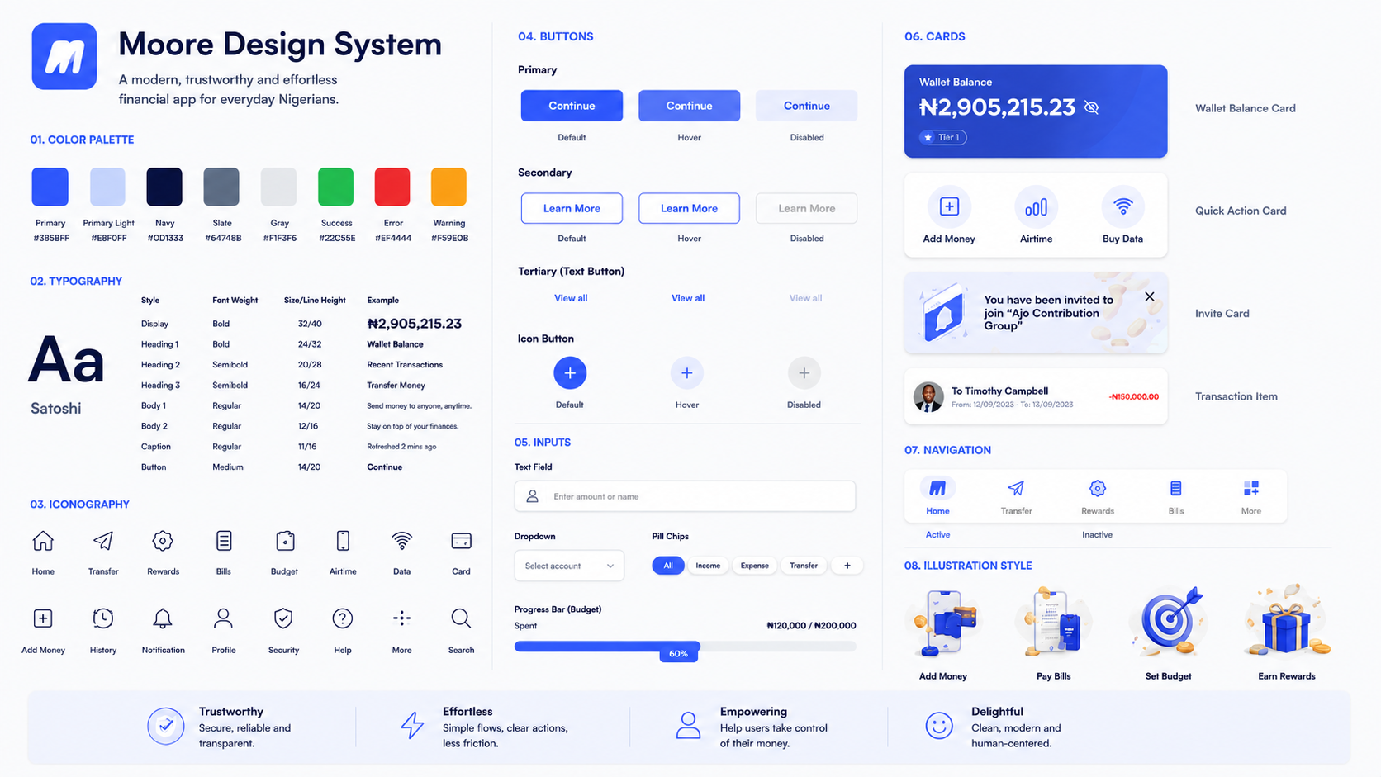
Task: Click the Rewards icon in iconography
Action: point(163,541)
